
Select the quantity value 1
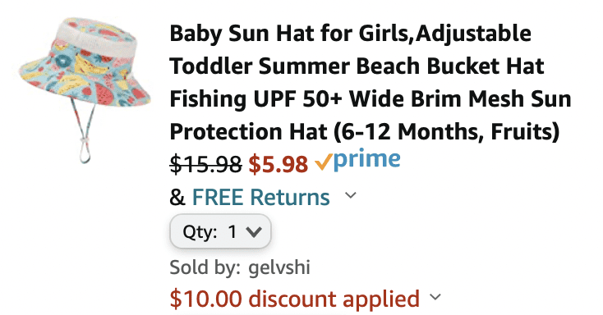(232, 231)
